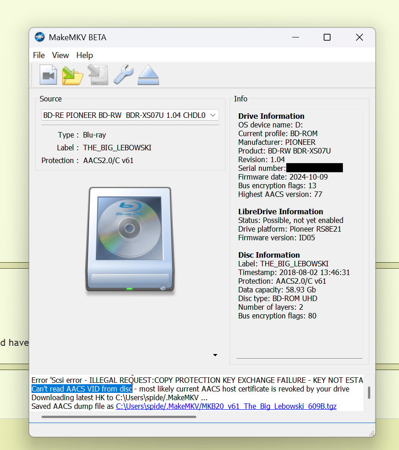Open the saved MKB20_v61 dump file link
This screenshot has height=450, width=399.
click(226, 406)
